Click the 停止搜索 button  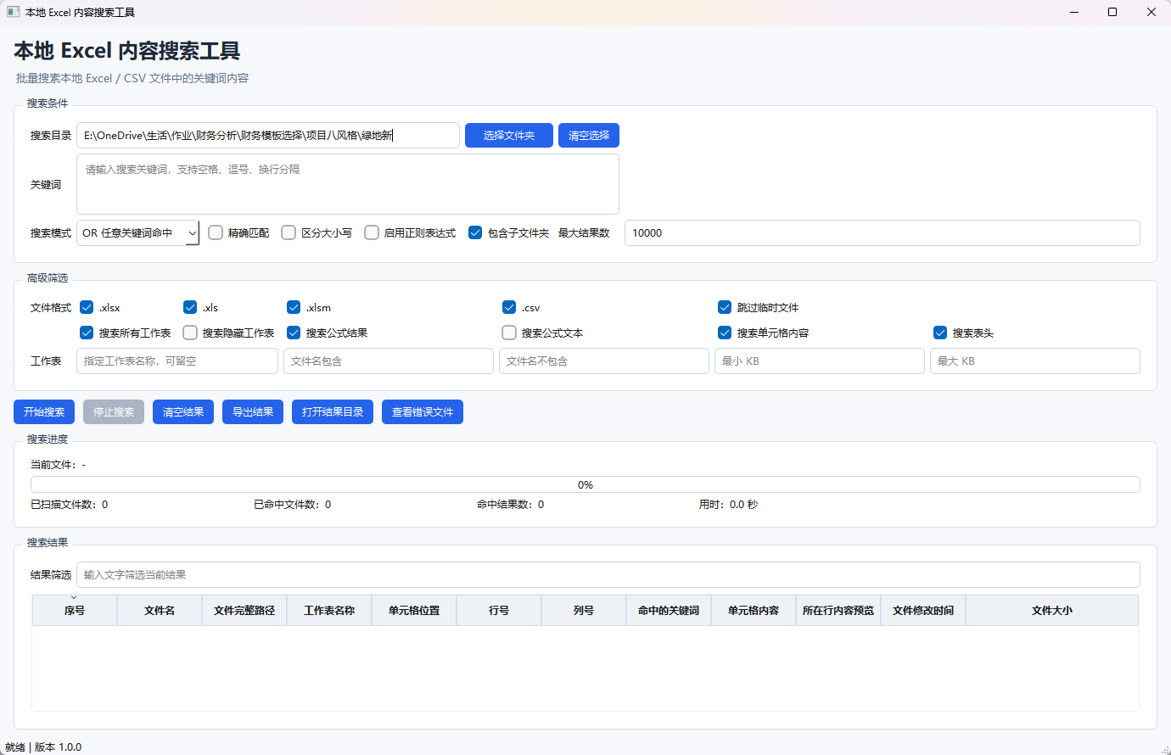[114, 412]
